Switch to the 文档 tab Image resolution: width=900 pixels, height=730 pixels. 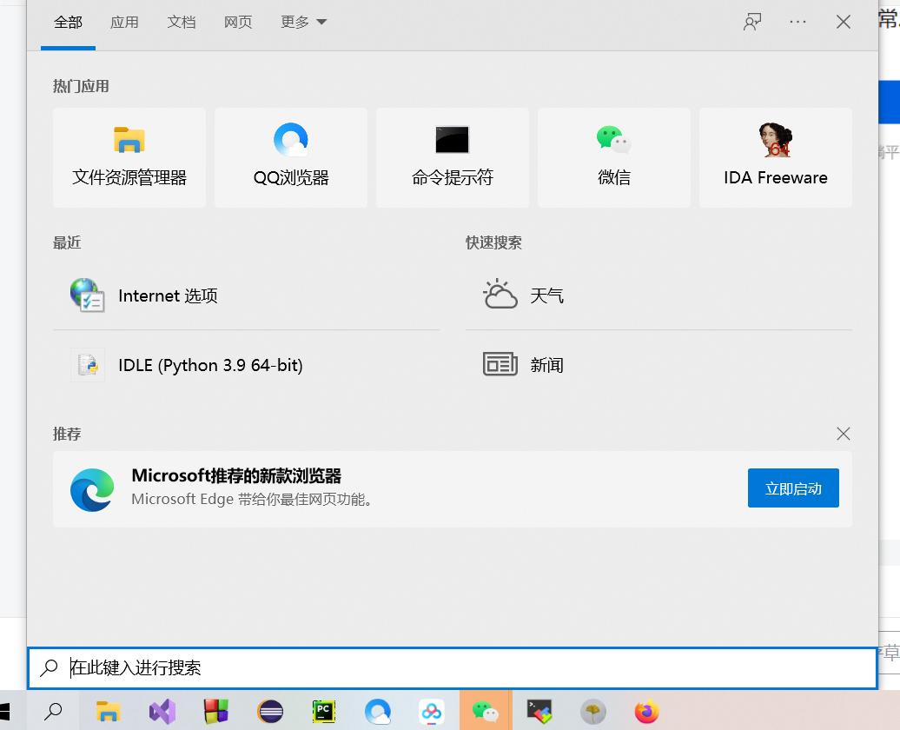pos(182,23)
